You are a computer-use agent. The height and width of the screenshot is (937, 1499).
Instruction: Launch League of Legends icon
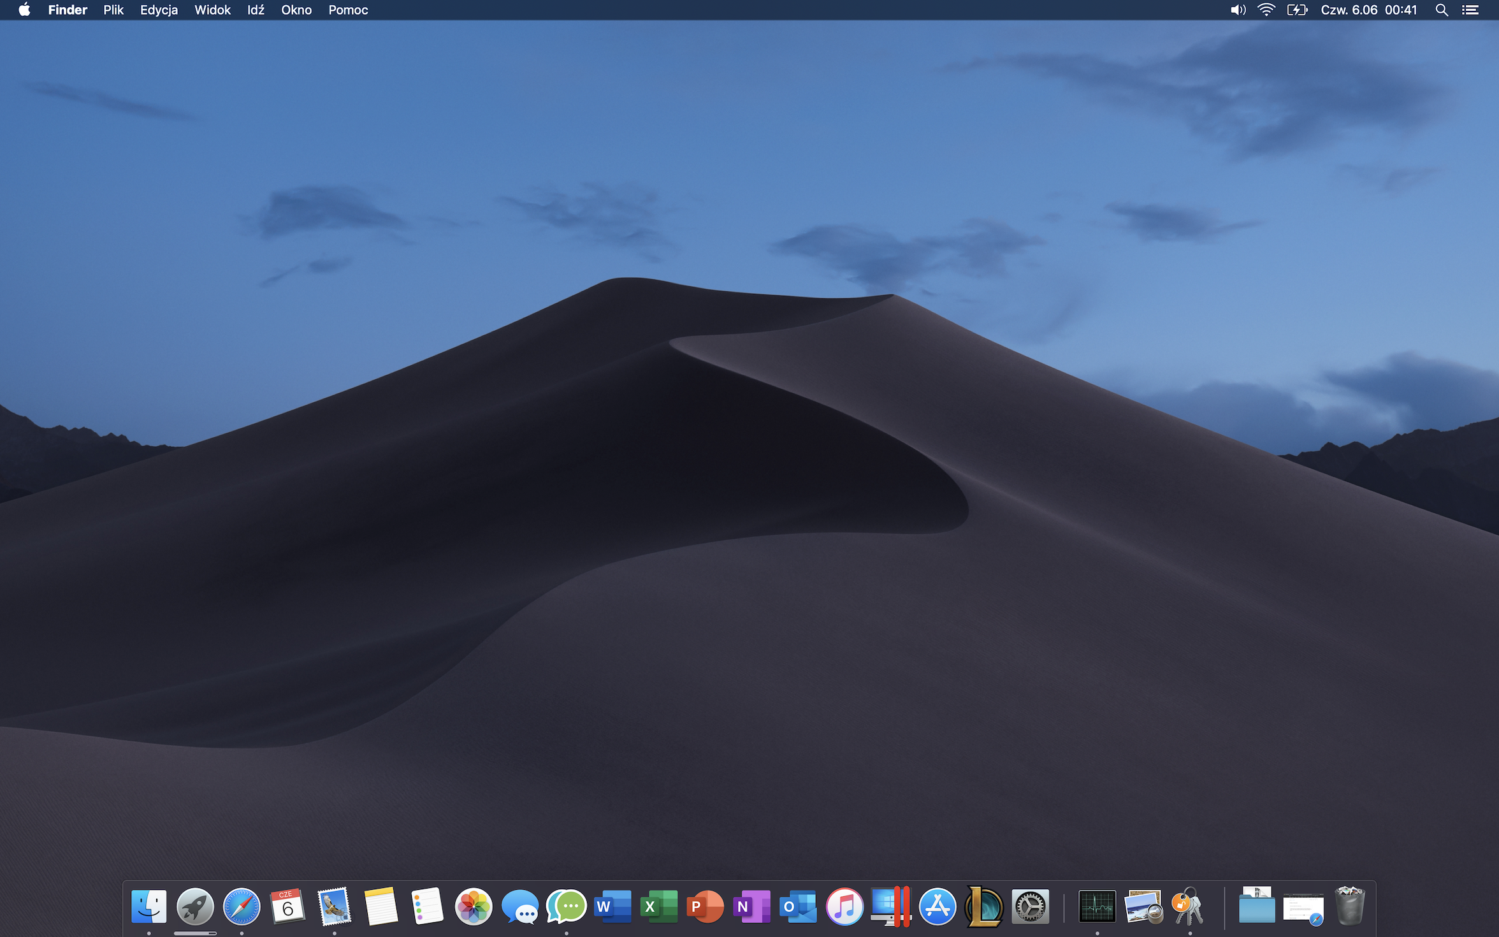pos(984,906)
